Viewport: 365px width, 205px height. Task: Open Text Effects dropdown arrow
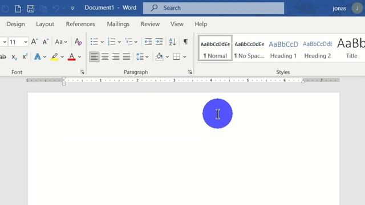[44, 57]
